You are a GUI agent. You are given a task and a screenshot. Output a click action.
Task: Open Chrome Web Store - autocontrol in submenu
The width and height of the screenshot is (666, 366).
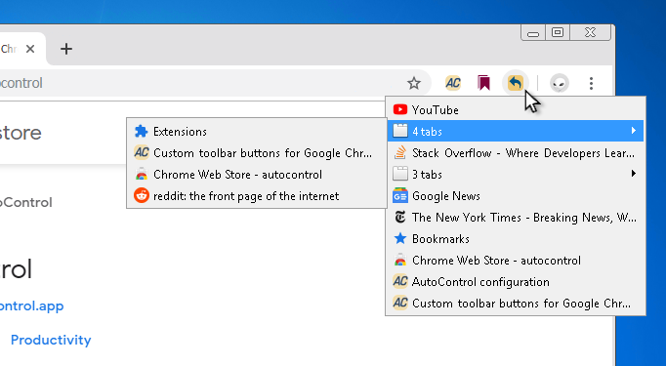click(257, 174)
